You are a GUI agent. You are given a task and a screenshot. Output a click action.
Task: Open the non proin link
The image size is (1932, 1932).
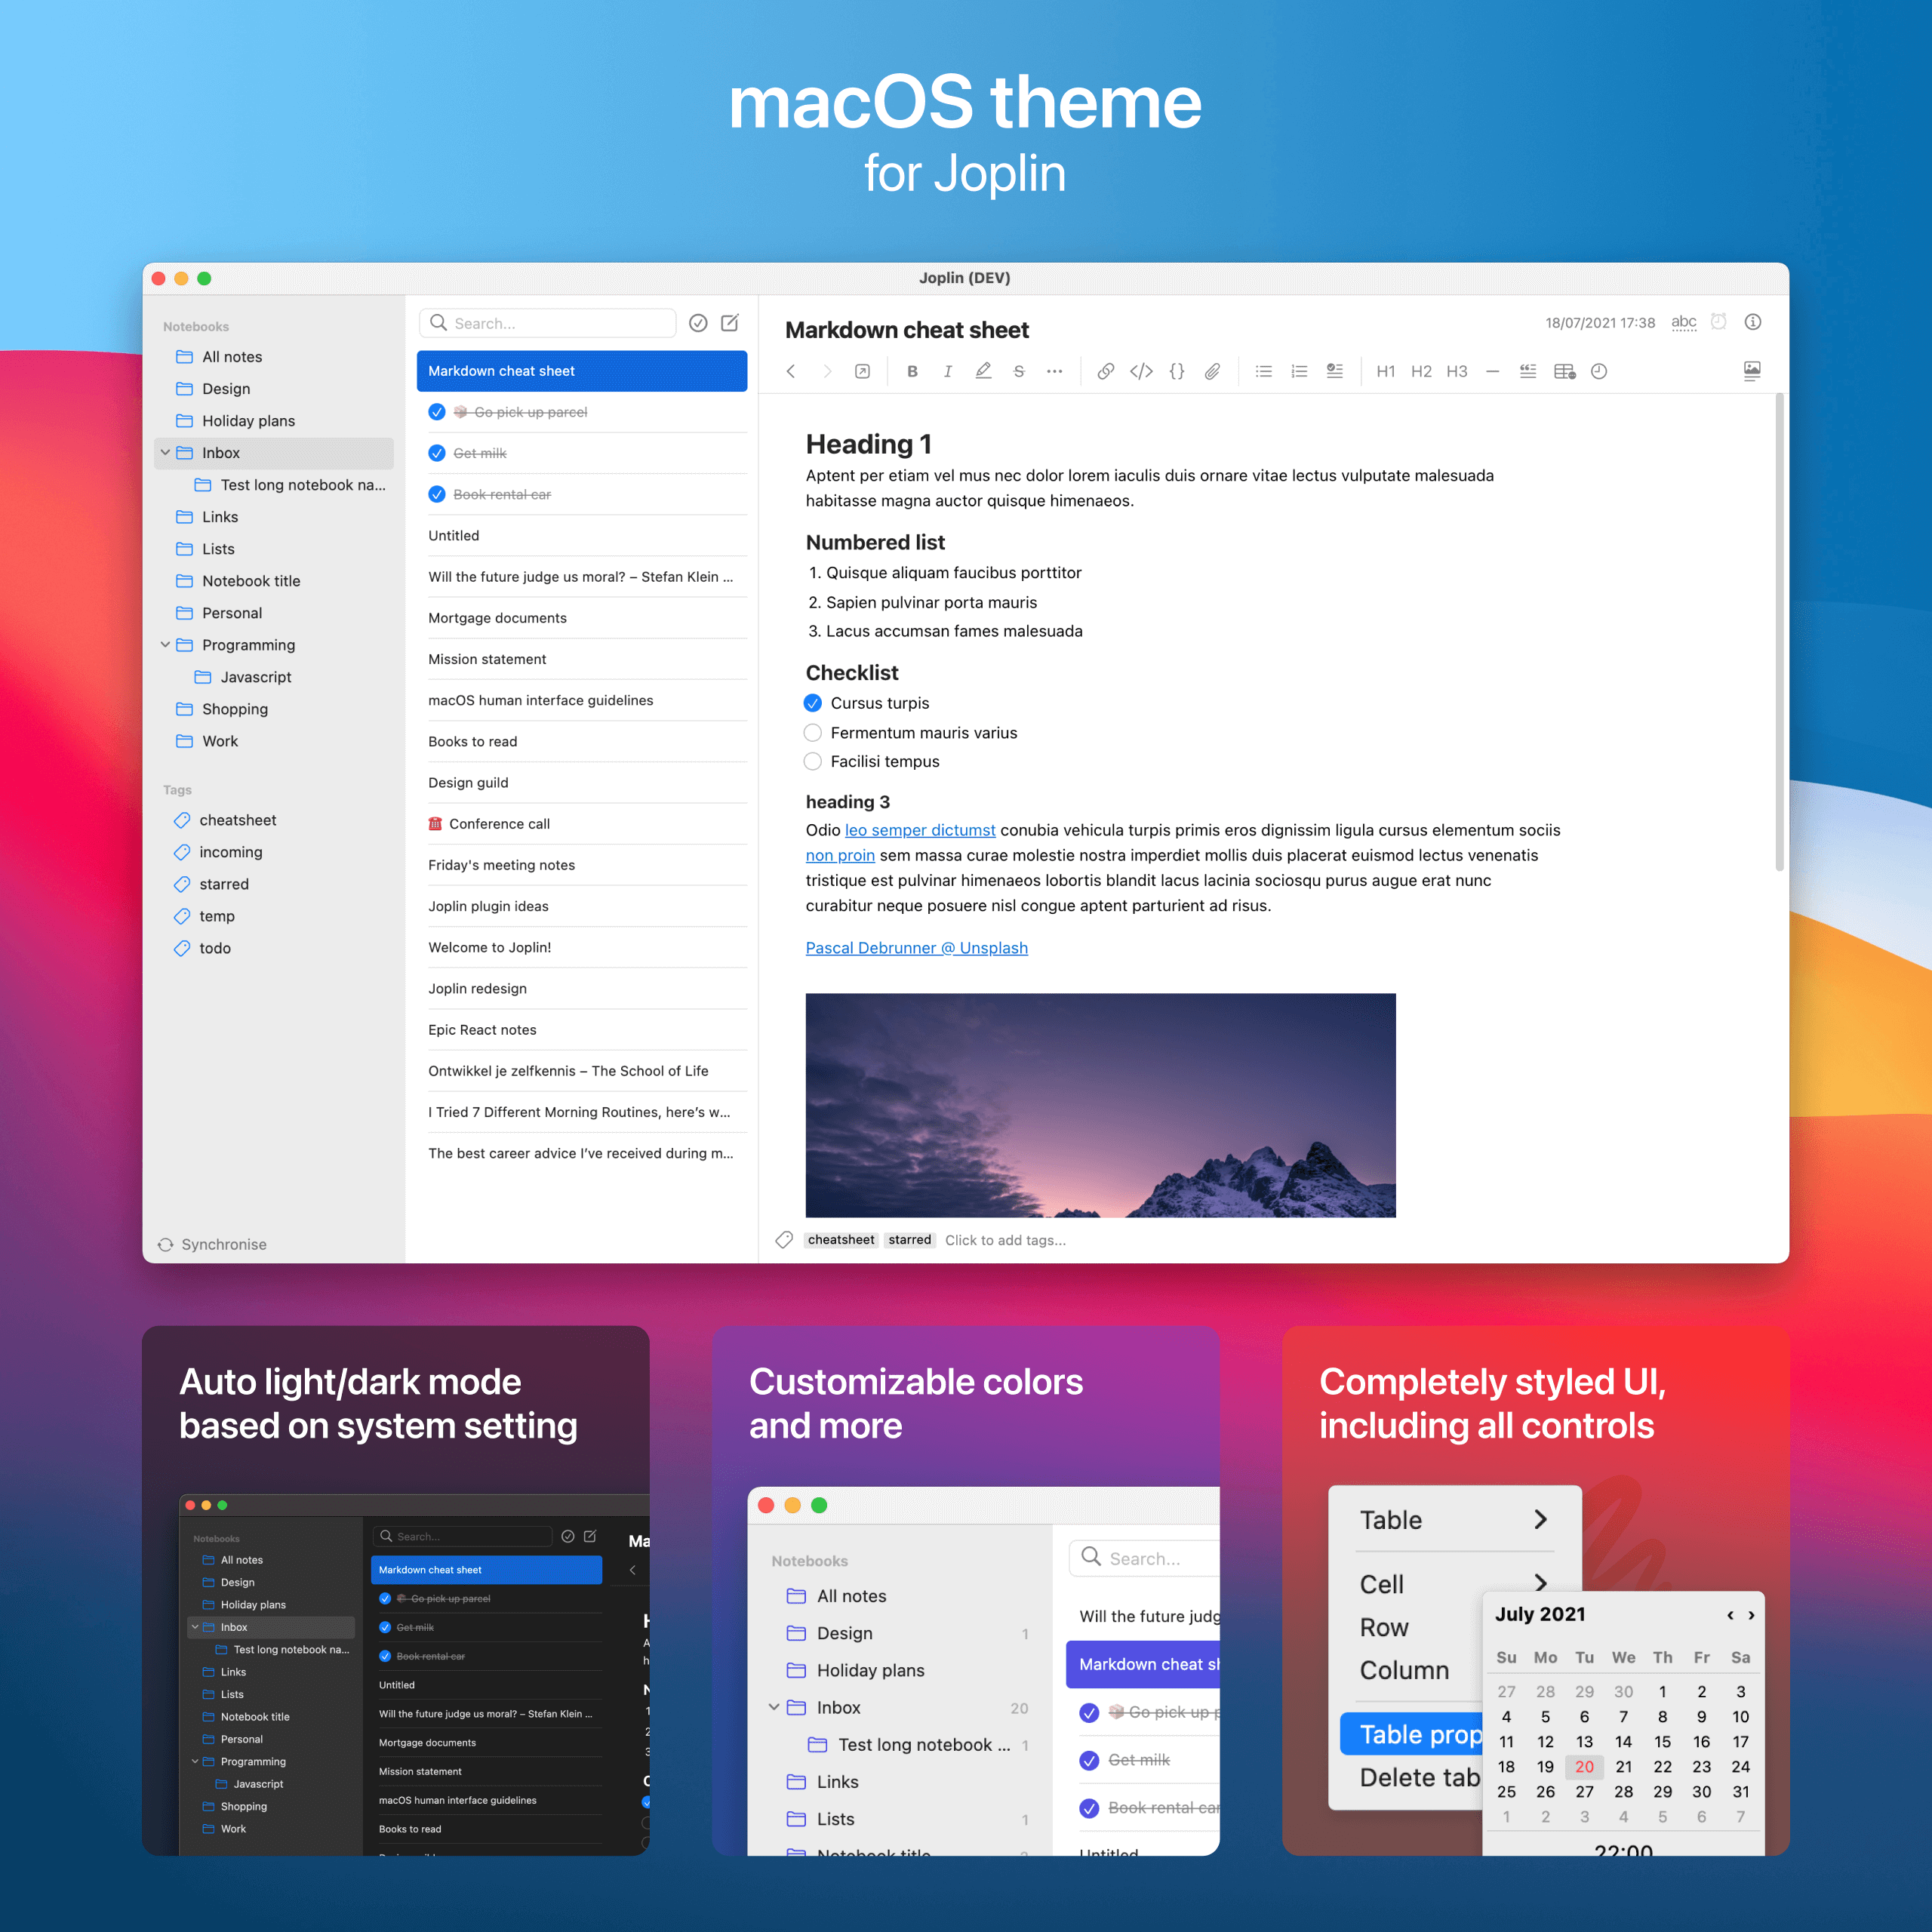[x=840, y=855]
